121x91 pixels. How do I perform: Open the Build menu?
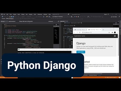(x=19, y=14)
